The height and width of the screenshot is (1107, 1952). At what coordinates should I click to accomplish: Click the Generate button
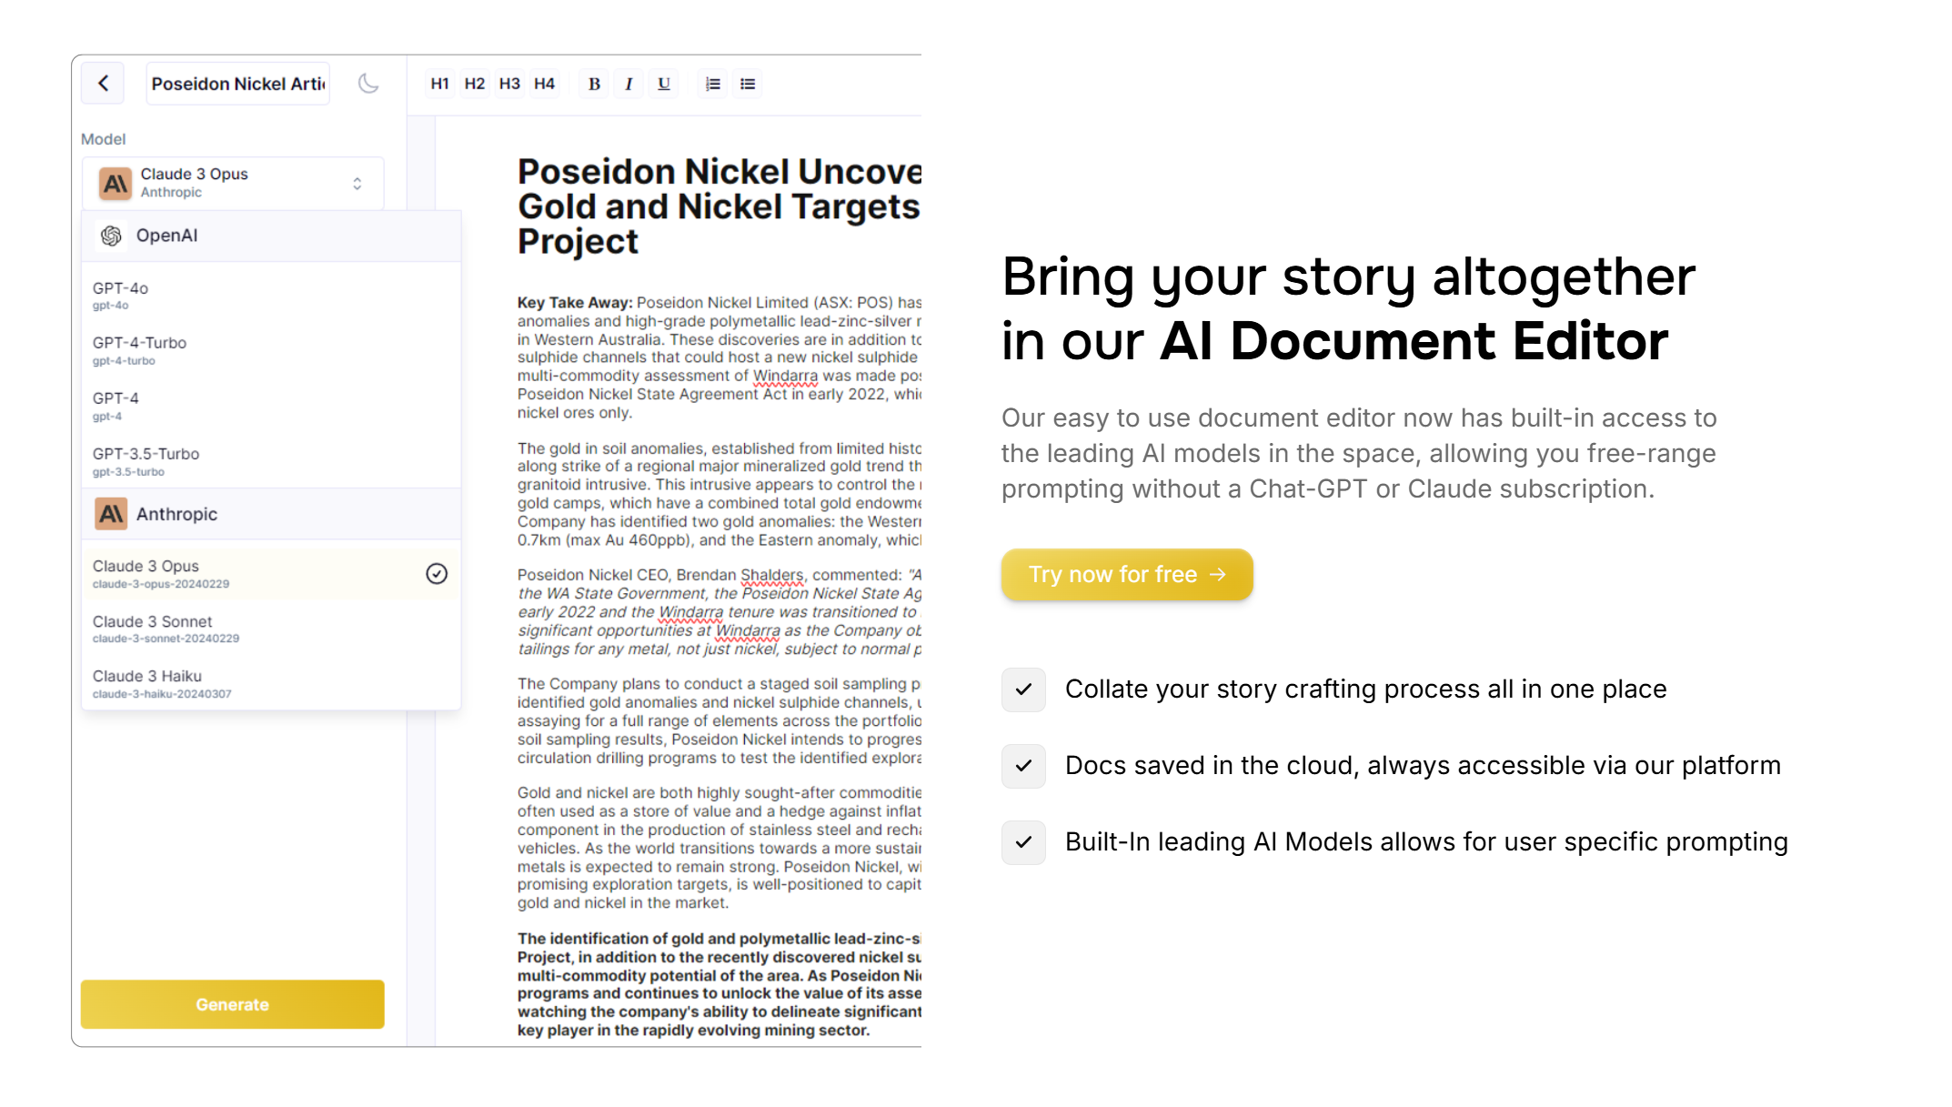click(x=233, y=1004)
